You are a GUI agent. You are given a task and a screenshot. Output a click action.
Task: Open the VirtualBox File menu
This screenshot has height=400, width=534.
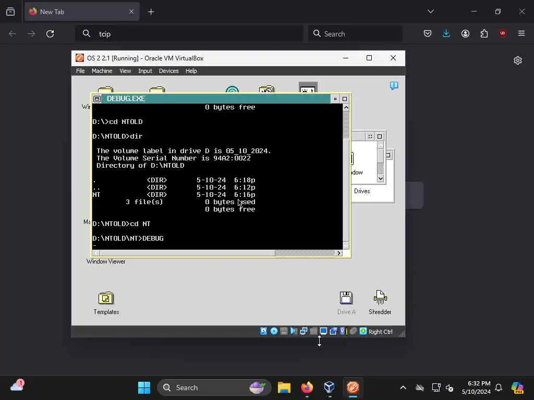click(80, 71)
